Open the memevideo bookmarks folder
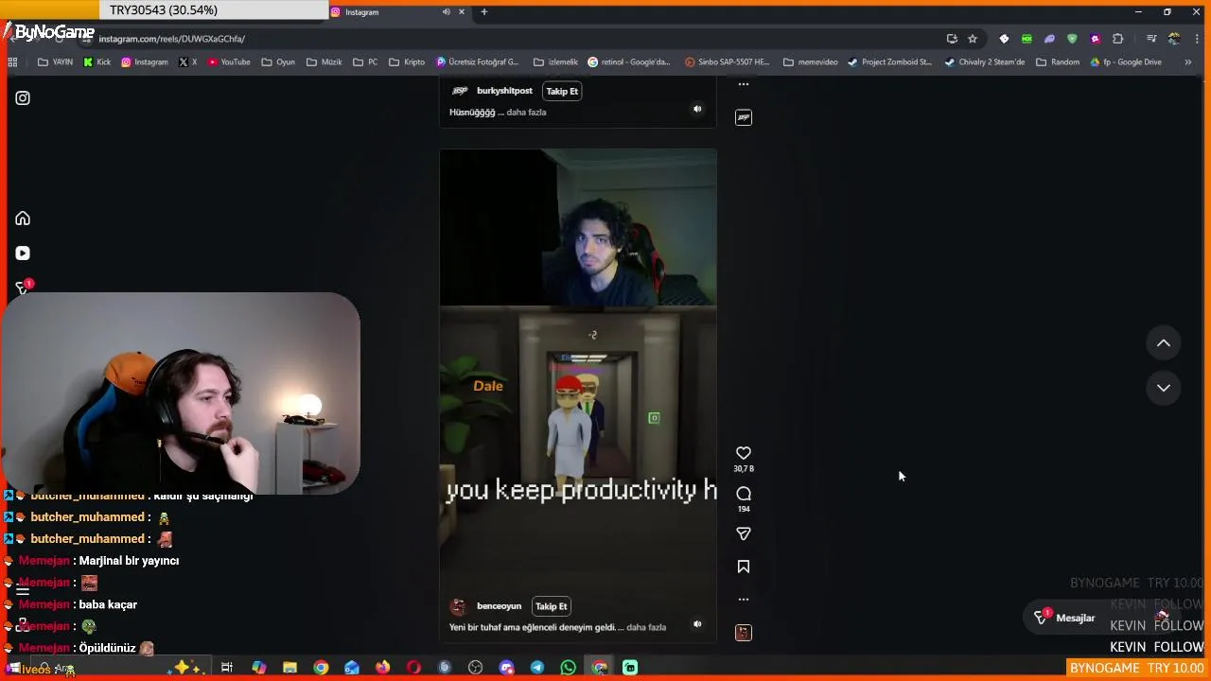This screenshot has width=1211, height=681. [x=811, y=62]
